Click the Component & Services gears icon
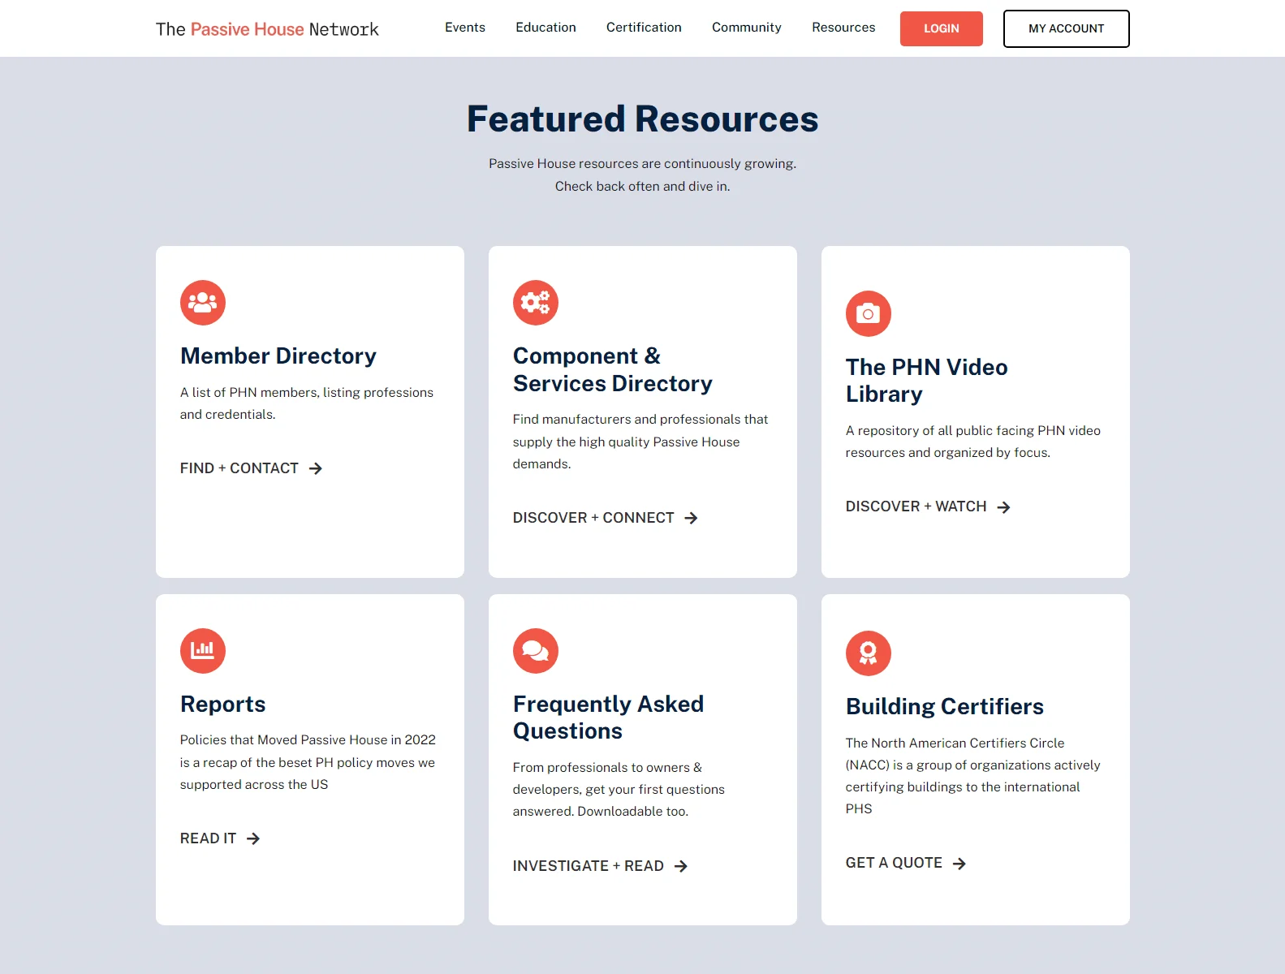Screen dimensions: 1285x974 click(536, 303)
